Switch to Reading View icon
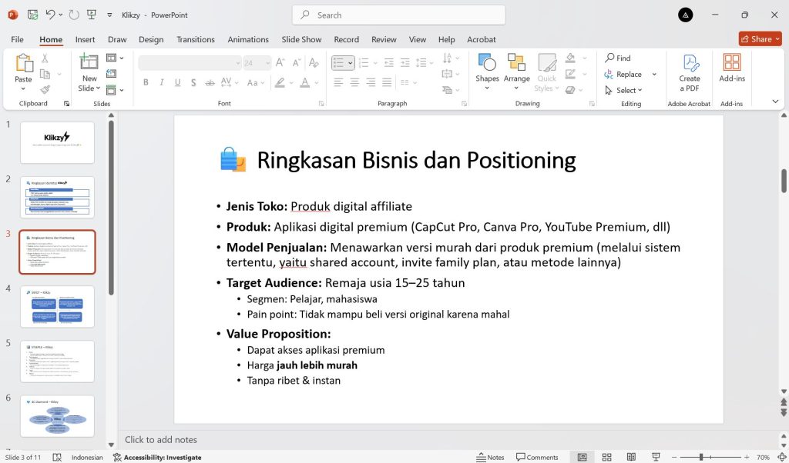This screenshot has height=463, width=789. click(x=631, y=457)
